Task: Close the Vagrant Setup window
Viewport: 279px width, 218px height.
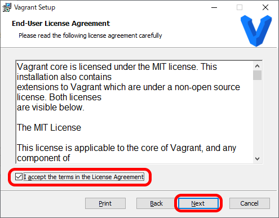Action: [x=265, y=7]
